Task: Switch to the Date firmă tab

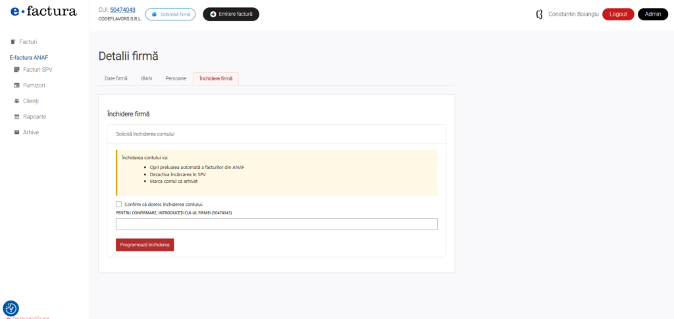Action: (x=116, y=78)
